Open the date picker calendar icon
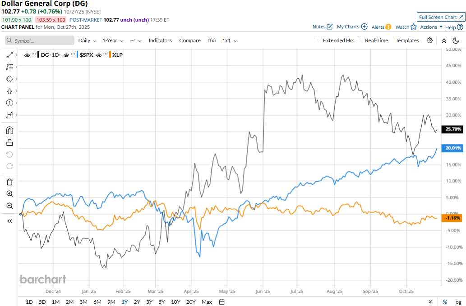 point(221,302)
